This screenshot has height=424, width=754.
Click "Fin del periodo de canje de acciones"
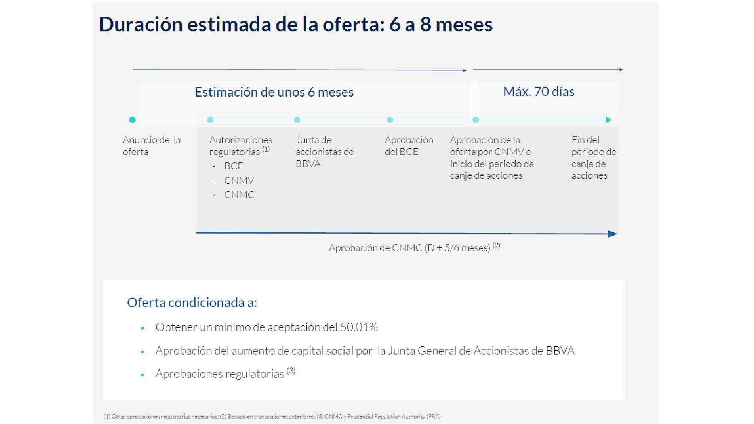pos(594,158)
